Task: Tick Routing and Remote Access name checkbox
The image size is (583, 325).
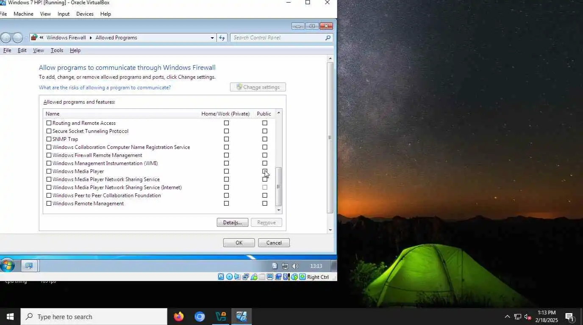Action: [49, 123]
